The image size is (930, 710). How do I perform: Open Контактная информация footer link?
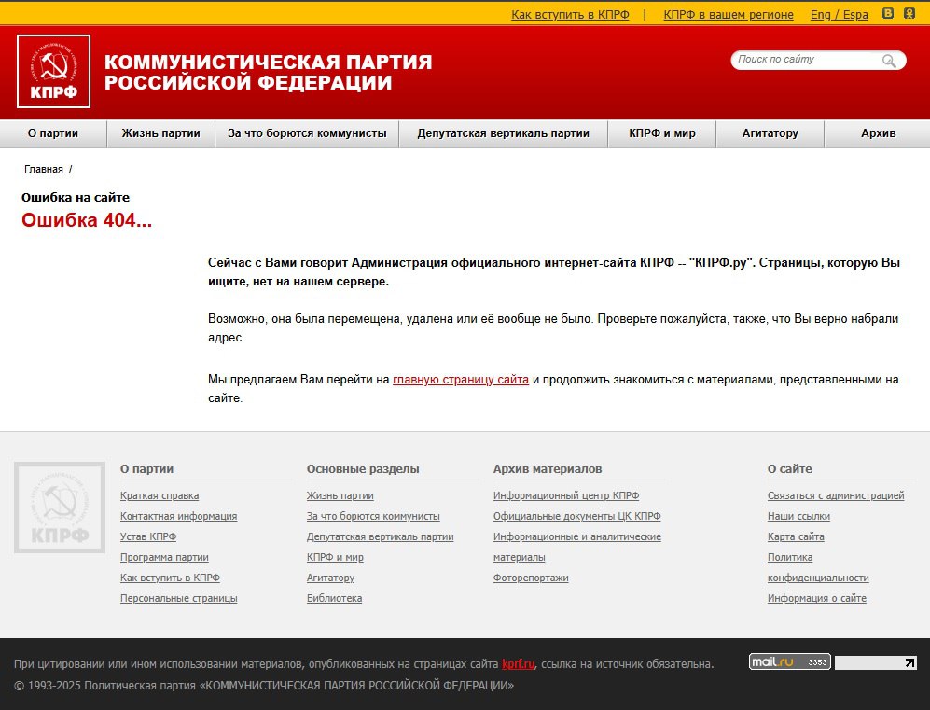(178, 516)
